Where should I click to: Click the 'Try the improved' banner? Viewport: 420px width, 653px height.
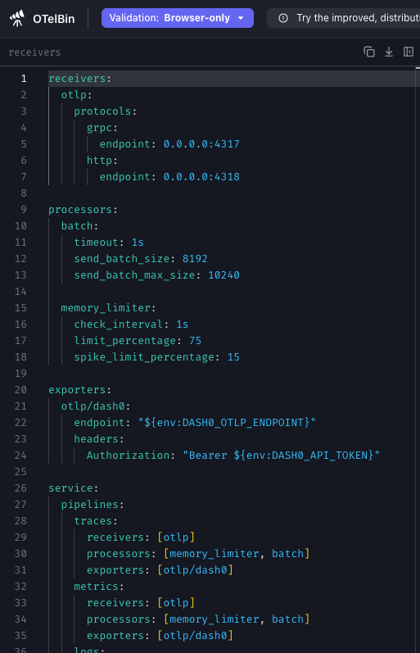[343, 18]
